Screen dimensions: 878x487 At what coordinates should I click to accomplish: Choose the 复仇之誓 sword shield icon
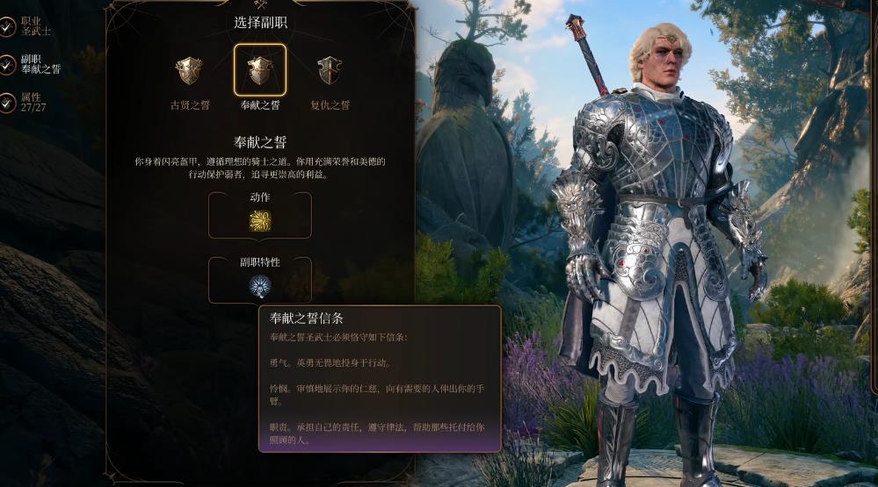click(330, 70)
